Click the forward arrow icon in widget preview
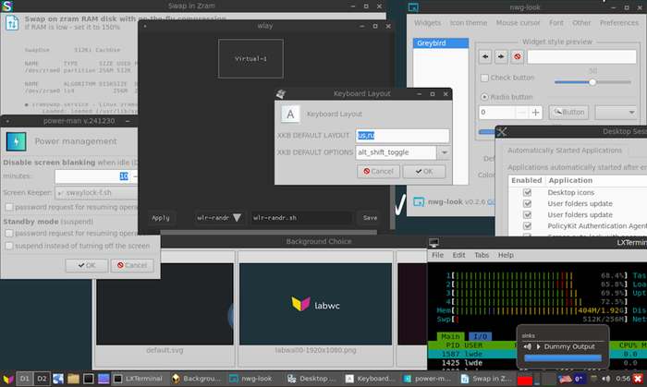 [501, 56]
